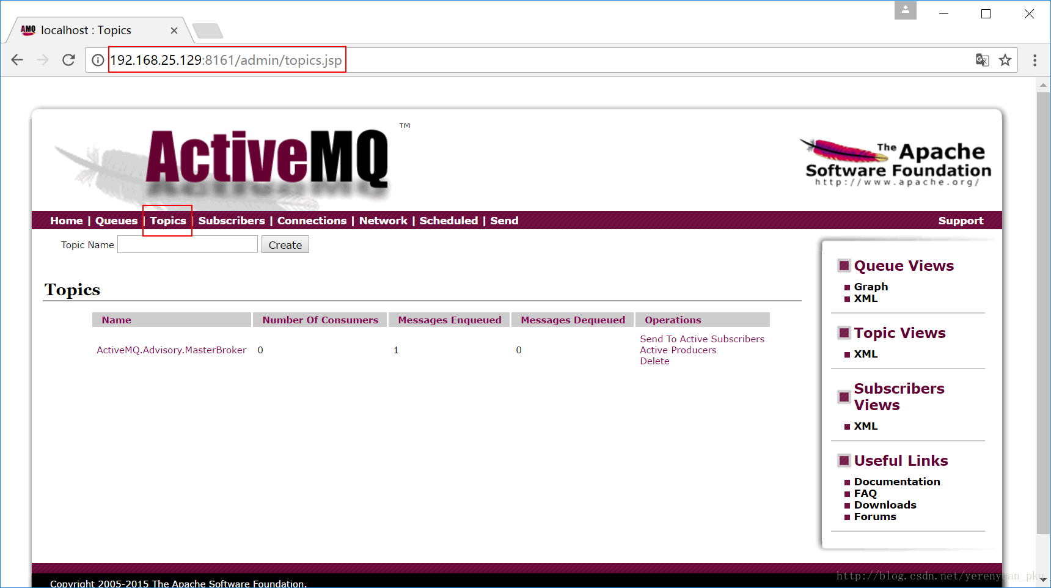Viewport: 1051px width, 588px height.
Task: Click the page scrollbar down arrow
Action: point(1043,579)
